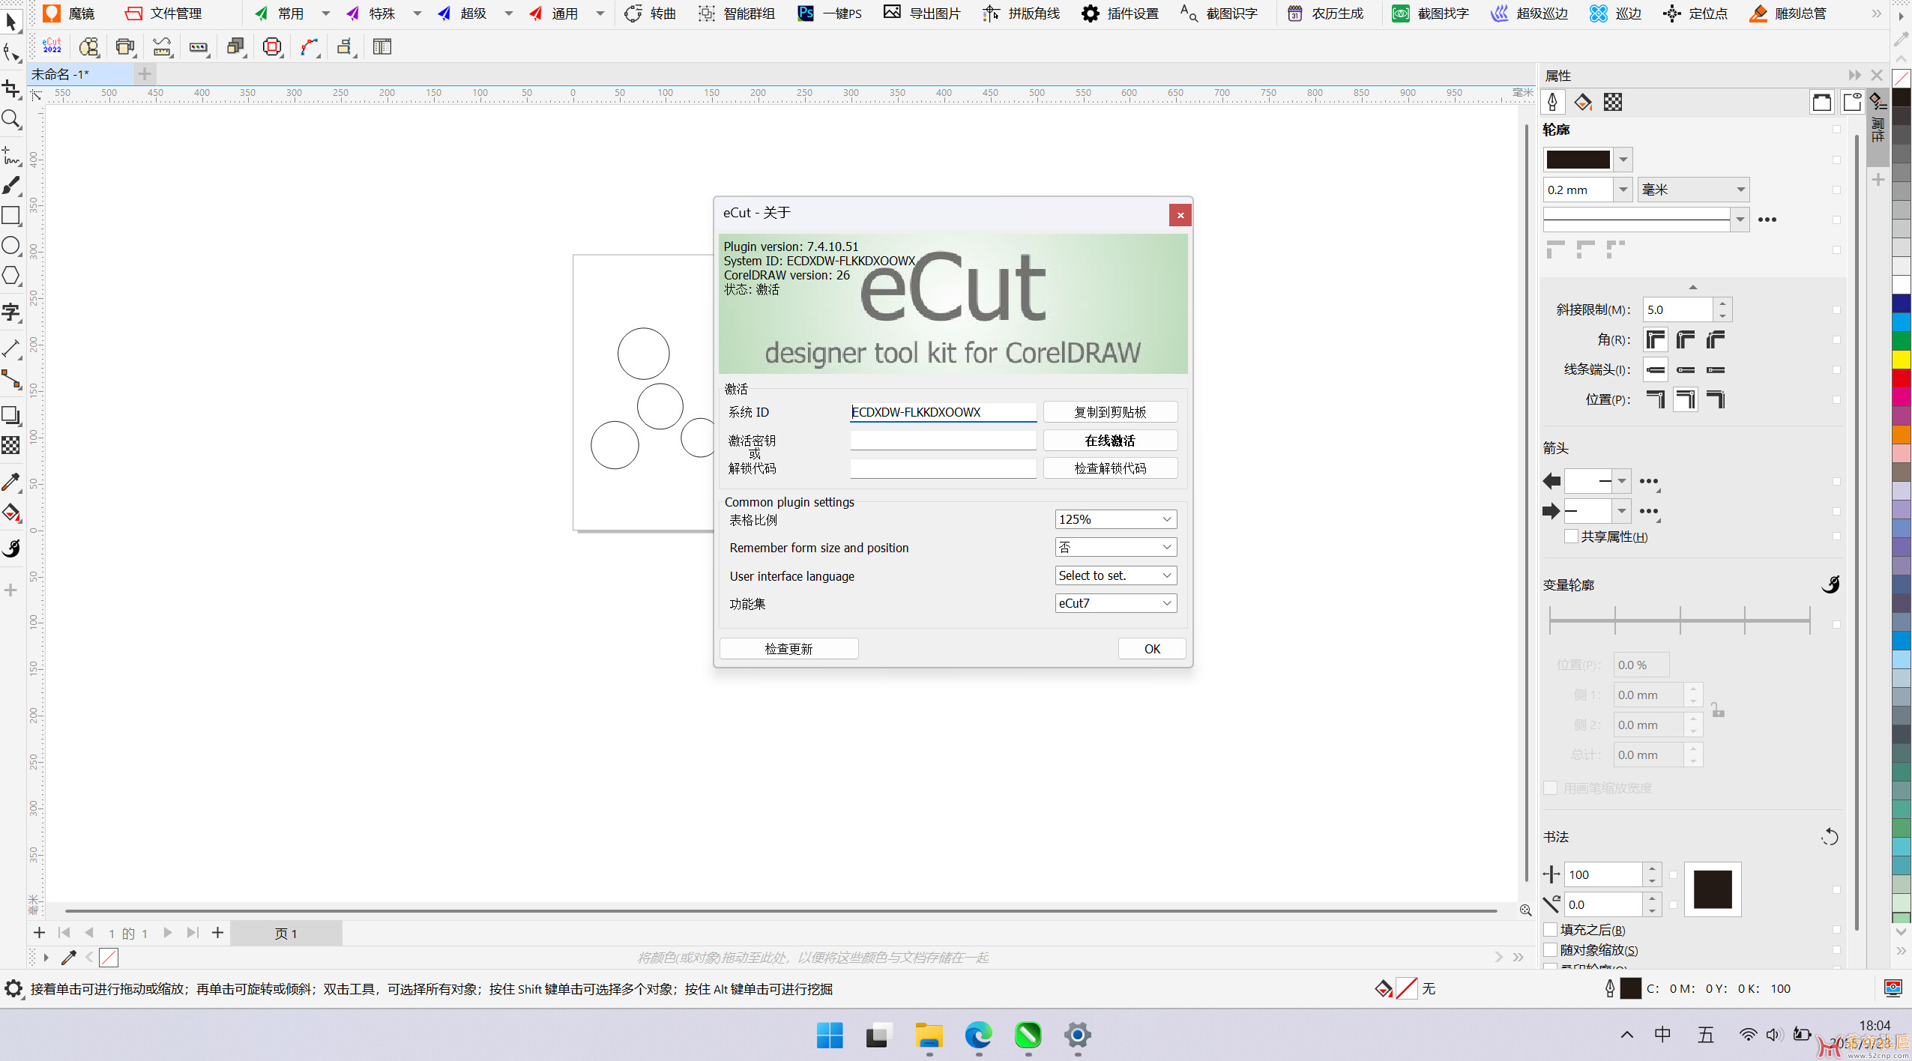Open Microsoft Edge from the taskbar
The image size is (1912, 1061).
[x=978, y=1036]
